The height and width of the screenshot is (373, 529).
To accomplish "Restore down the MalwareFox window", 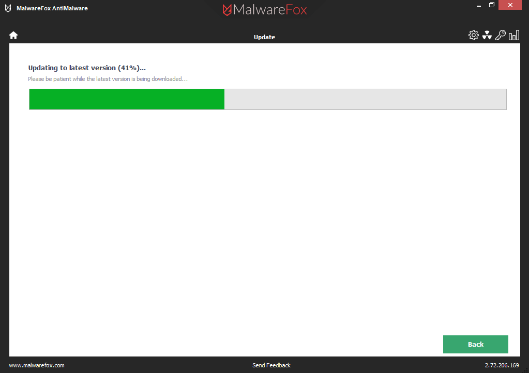I will (x=492, y=5).
